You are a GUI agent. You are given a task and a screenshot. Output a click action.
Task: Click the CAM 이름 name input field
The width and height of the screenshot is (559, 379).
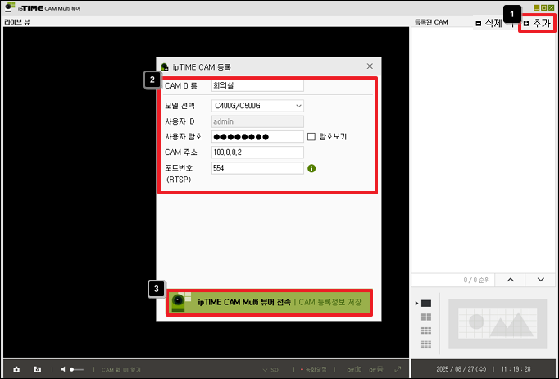tap(257, 85)
